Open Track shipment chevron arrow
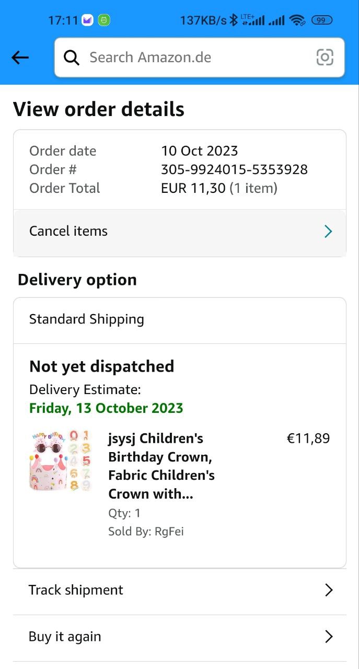 [329, 590]
